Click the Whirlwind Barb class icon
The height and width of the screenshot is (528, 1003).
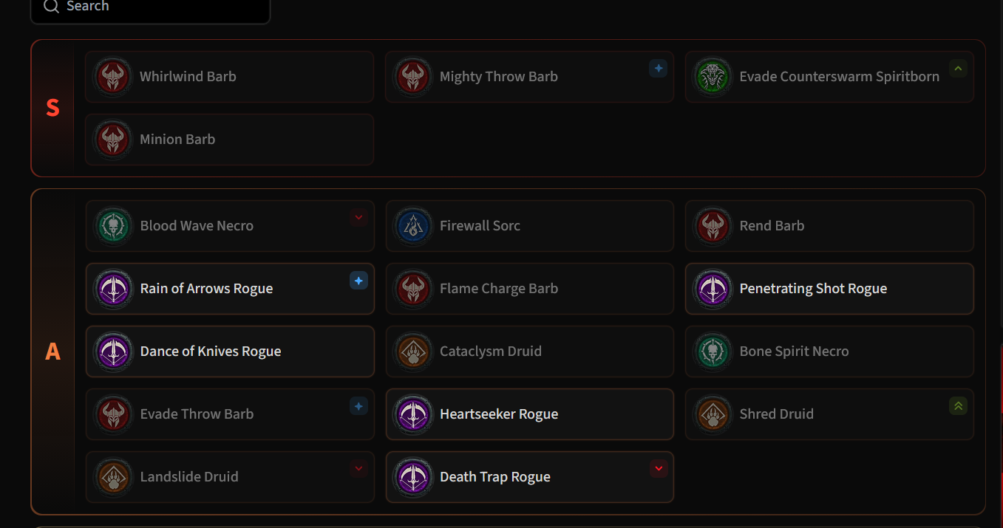click(x=113, y=77)
